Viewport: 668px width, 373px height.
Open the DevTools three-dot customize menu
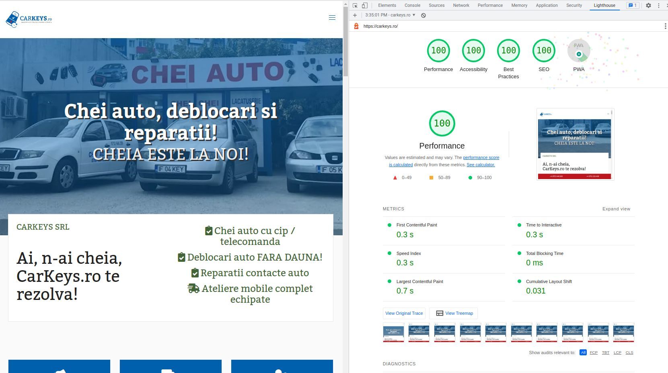658,6
